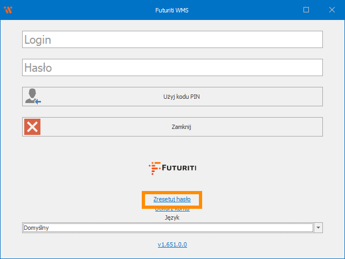Viewport: 345px width, 259px height.
Task: Open the Zresetuj hasło link
Action: (172, 199)
